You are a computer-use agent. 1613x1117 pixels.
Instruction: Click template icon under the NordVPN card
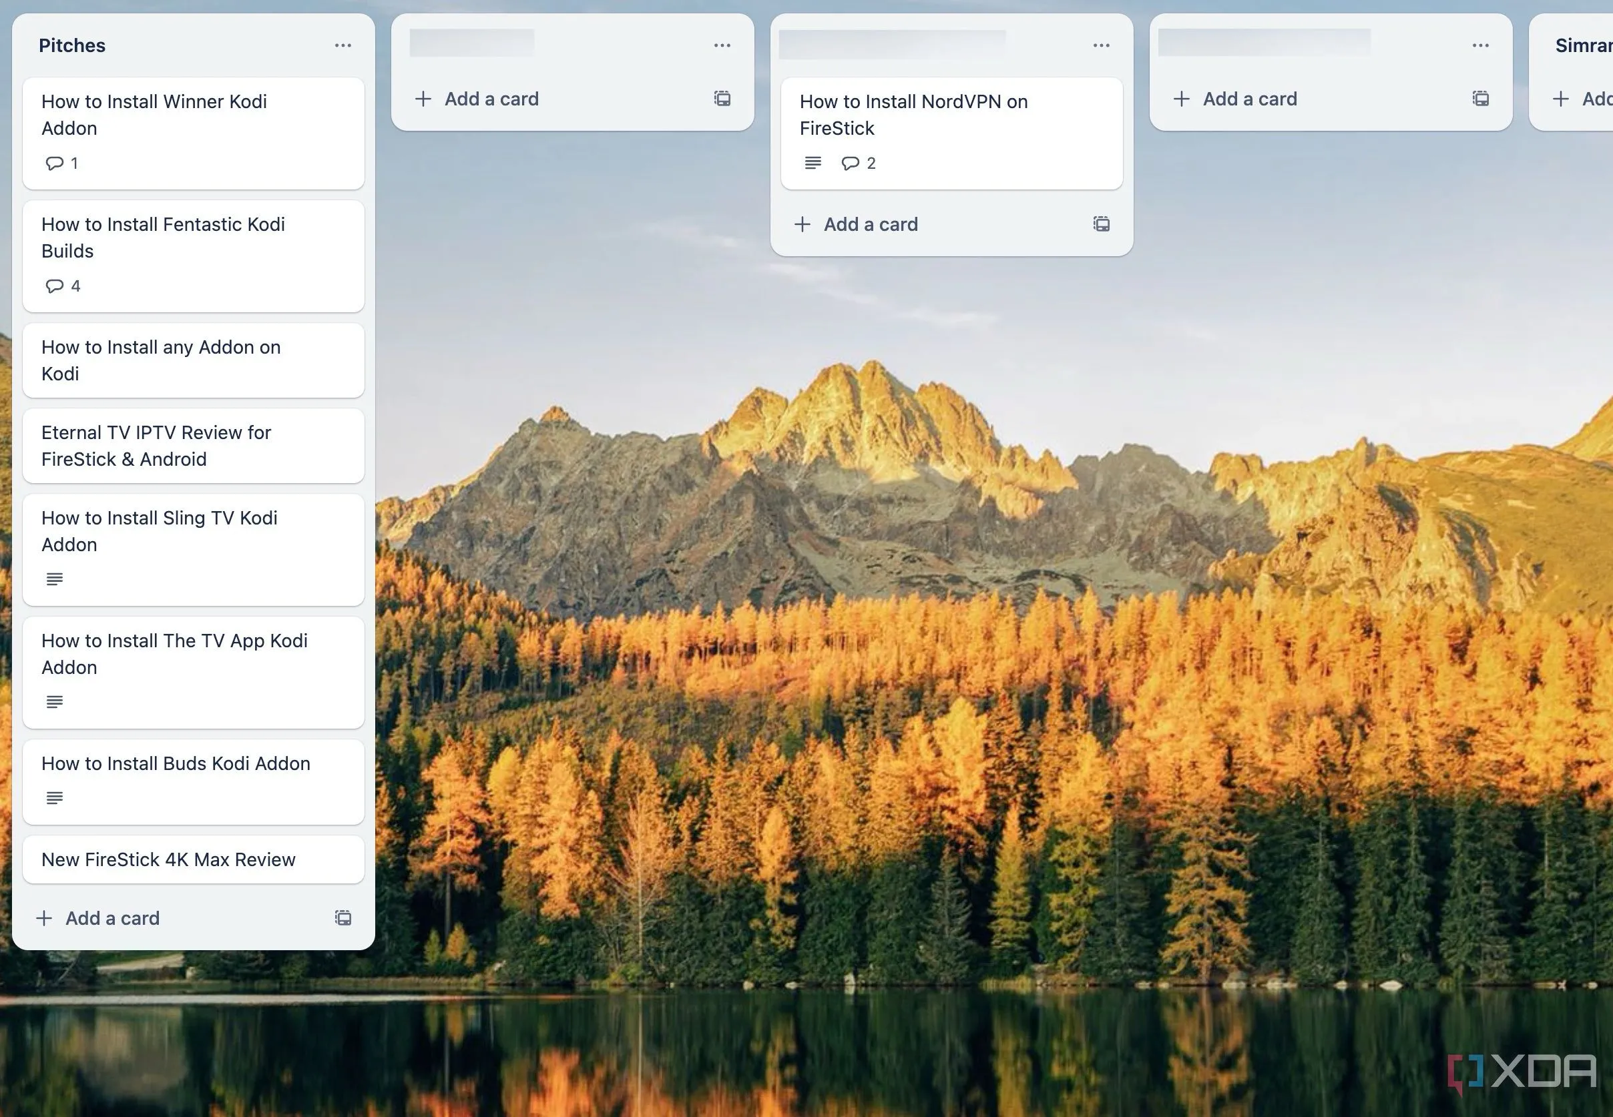click(1100, 224)
